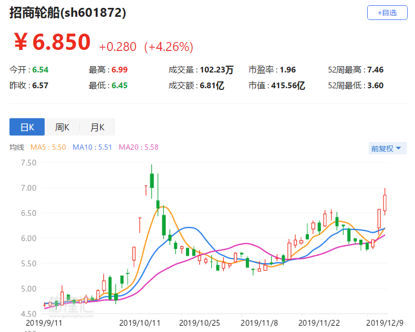Image resolution: width=415 pixels, height=332 pixels.
Task: Select the tallest green candlestick near 7.25 peak
Action: click(x=152, y=181)
